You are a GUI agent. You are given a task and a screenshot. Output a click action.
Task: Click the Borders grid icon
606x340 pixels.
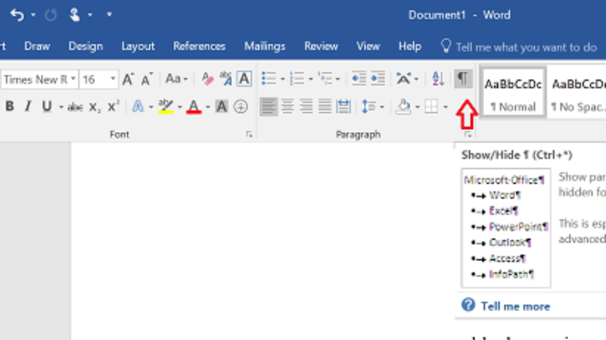[431, 106]
